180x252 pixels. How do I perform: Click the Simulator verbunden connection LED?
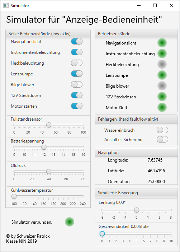click(x=69, y=222)
